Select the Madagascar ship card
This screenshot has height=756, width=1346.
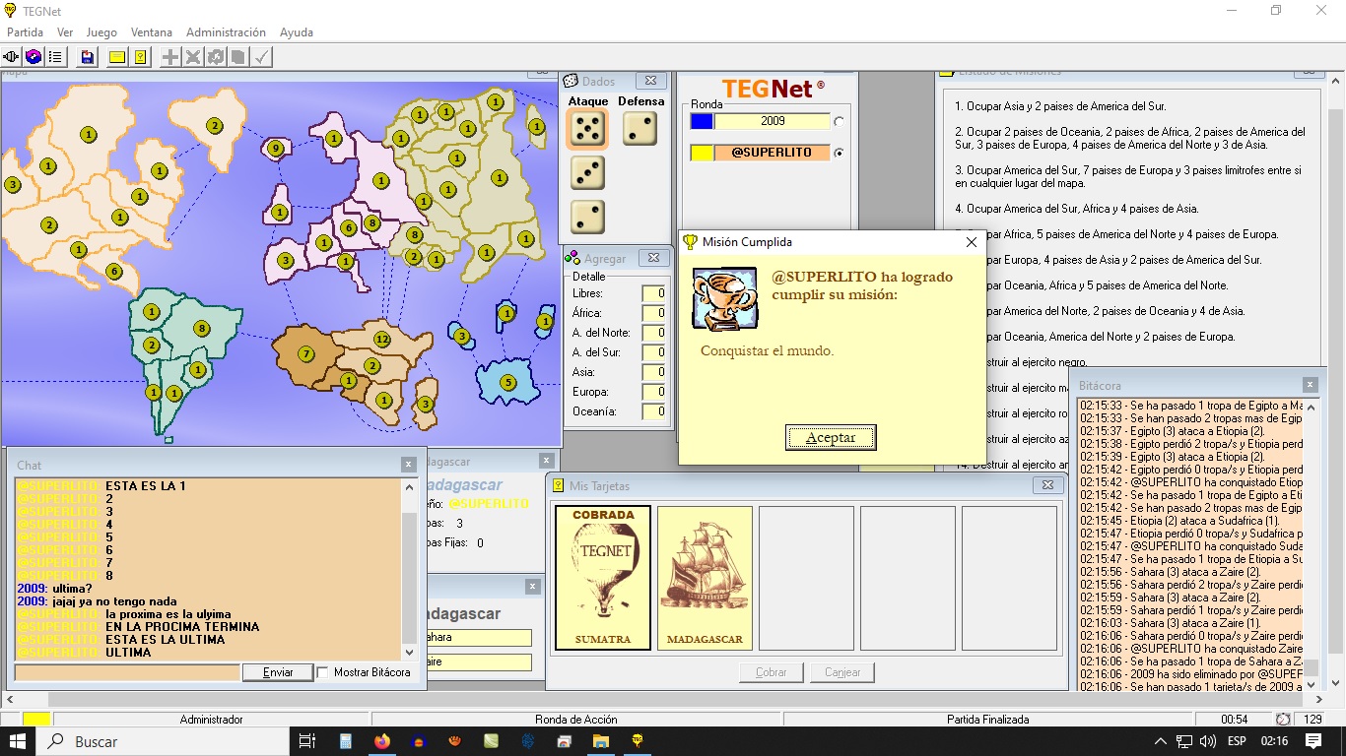point(705,578)
